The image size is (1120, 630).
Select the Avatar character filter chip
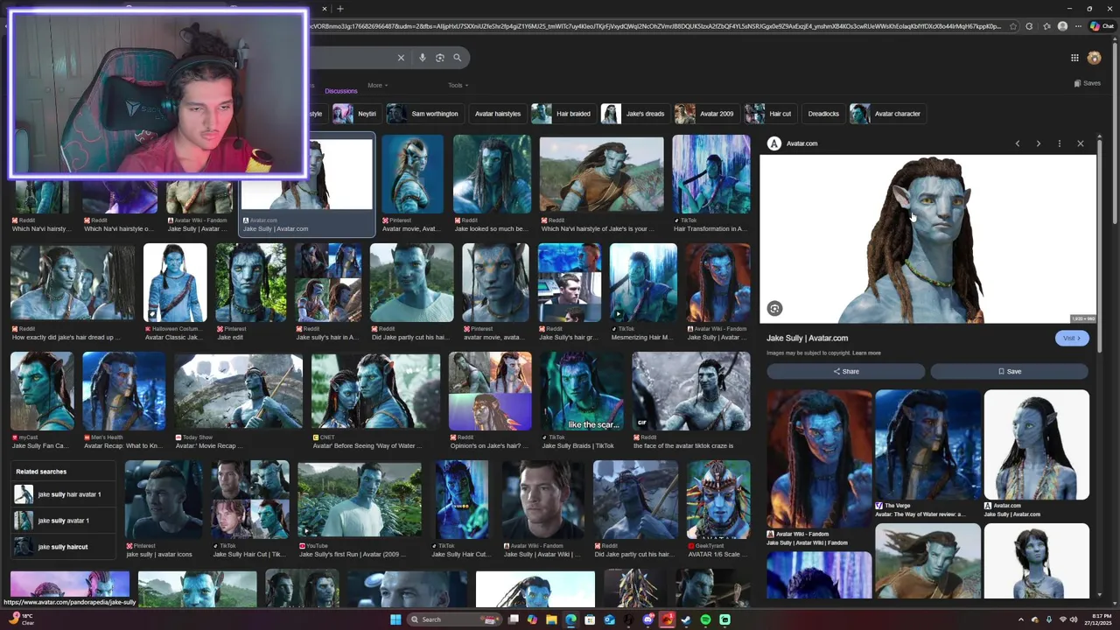tap(886, 114)
